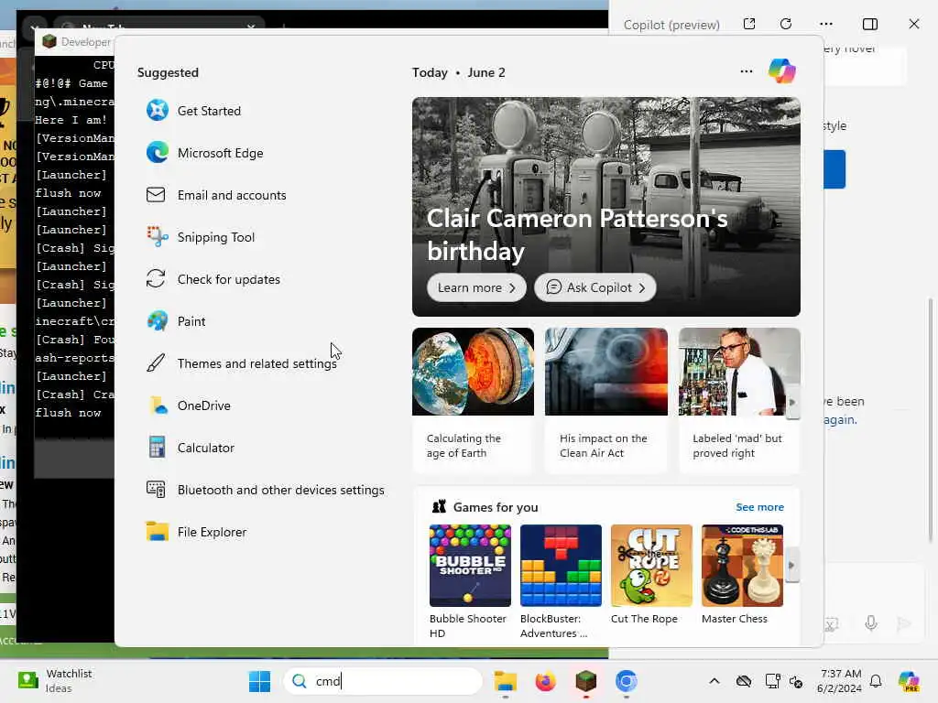Close the Copilot pane
Viewport: 938px width, 703px height.
(x=913, y=24)
